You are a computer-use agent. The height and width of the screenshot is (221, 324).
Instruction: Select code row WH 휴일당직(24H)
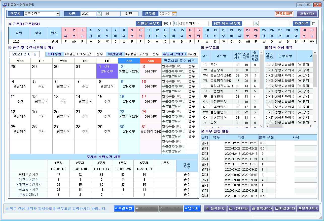click(230, 75)
